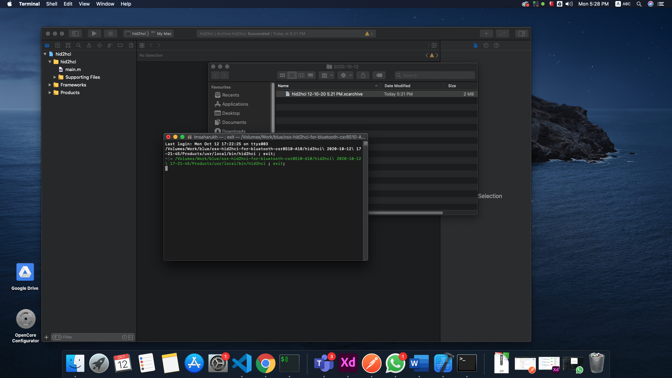Select the hid2hci xcarchive file
Image resolution: width=672 pixels, height=378 pixels.
tap(327, 94)
